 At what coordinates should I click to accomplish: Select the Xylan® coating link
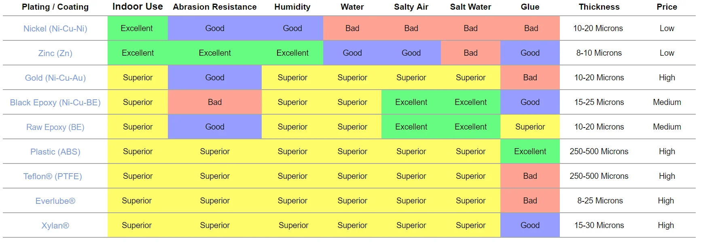point(55,226)
